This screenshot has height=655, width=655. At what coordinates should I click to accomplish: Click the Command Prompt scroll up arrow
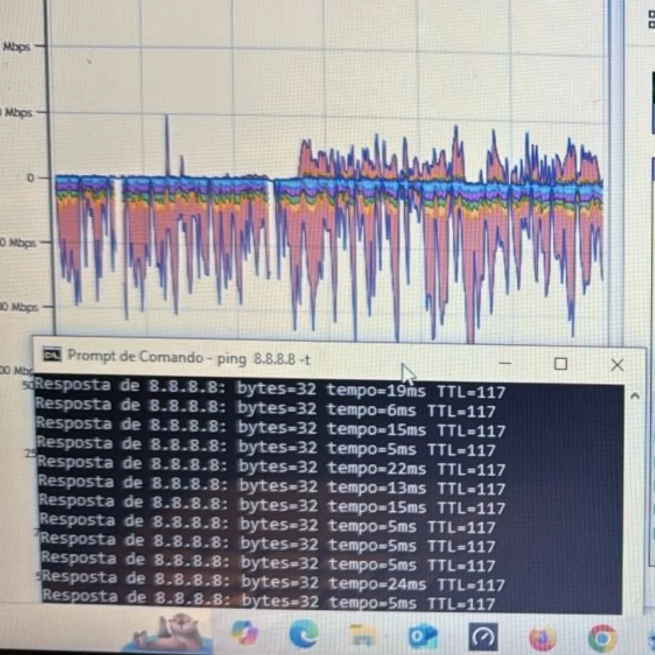click(x=635, y=396)
